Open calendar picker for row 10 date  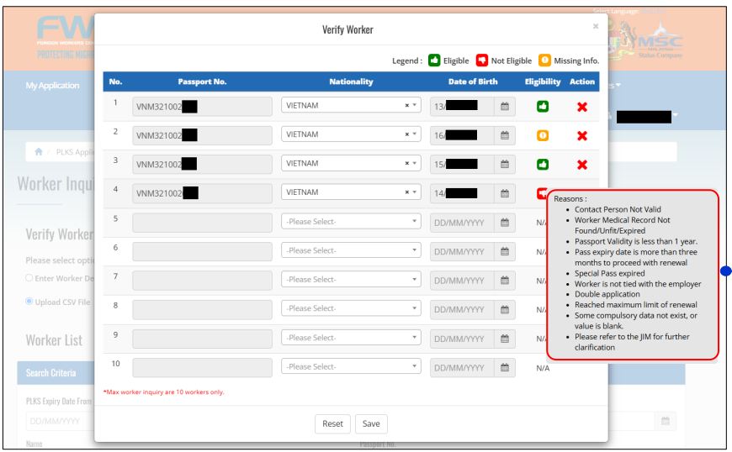point(505,367)
